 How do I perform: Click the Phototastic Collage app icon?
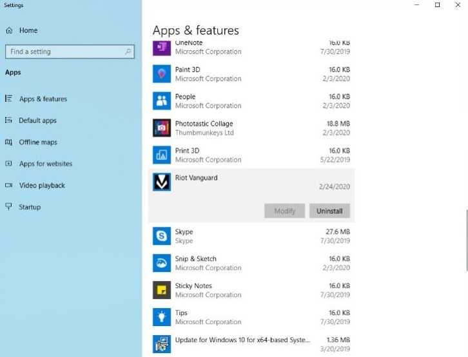click(x=161, y=128)
